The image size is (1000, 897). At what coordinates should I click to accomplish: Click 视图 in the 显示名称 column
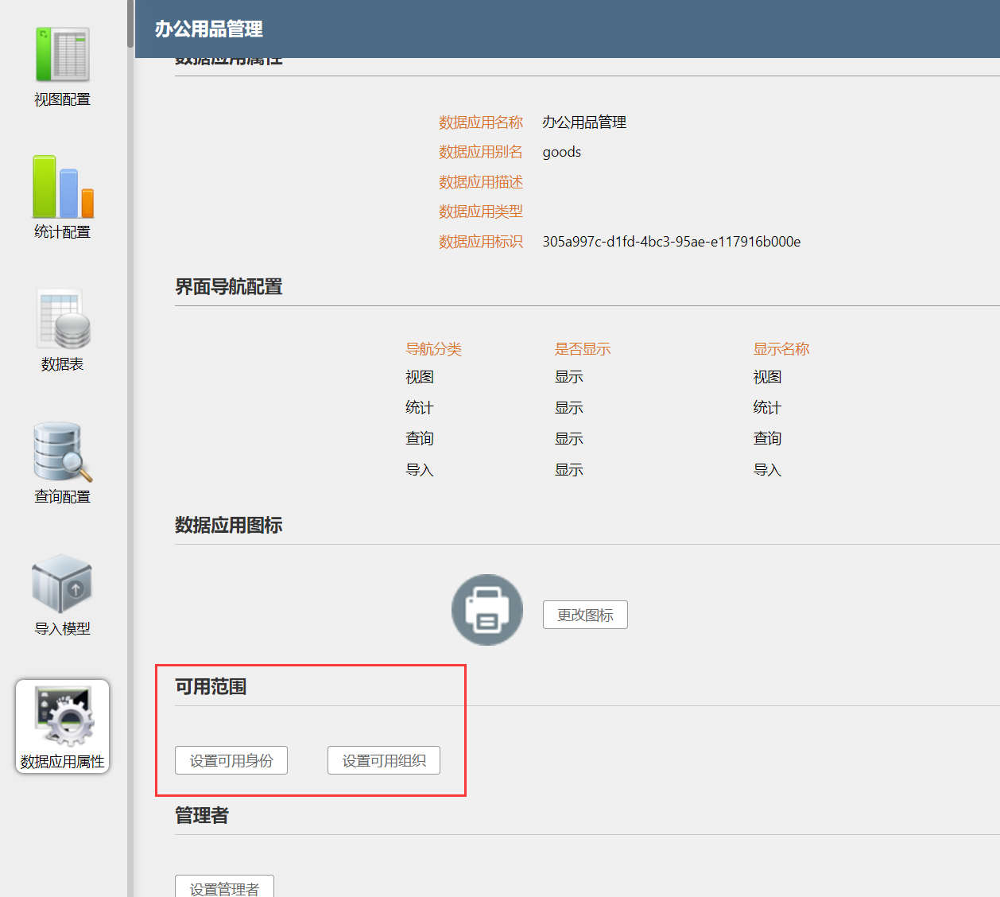[x=768, y=377]
